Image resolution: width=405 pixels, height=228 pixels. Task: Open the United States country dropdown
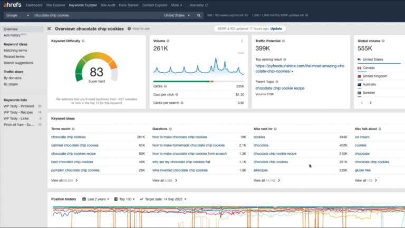point(177,15)
